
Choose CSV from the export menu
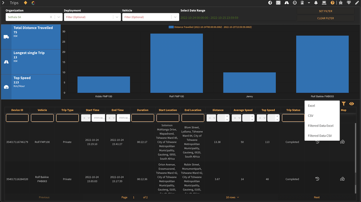click(x=310, y=116)
